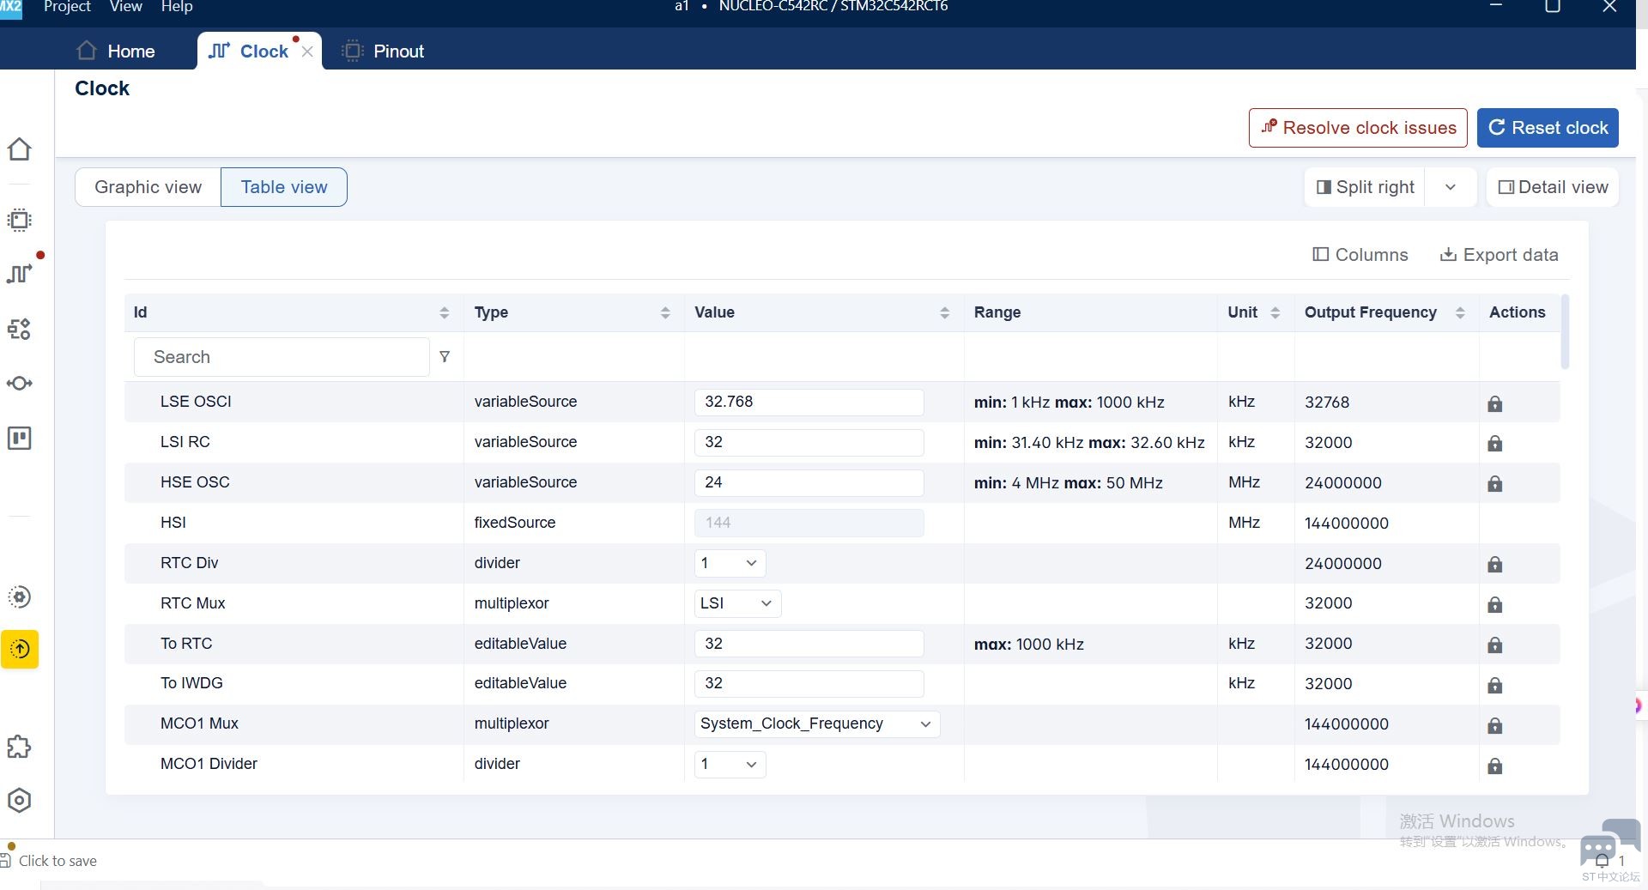Toggle lock icon in LSE OSCI row
The image size is (1648, 890).
click(1494, 403)
